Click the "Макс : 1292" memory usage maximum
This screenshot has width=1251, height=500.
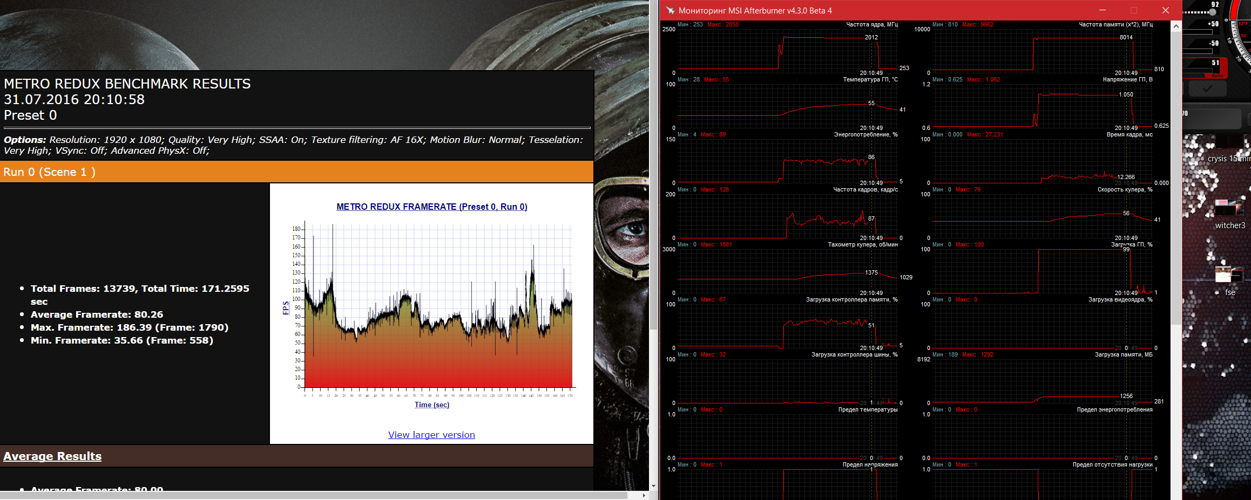pos(978,354)
